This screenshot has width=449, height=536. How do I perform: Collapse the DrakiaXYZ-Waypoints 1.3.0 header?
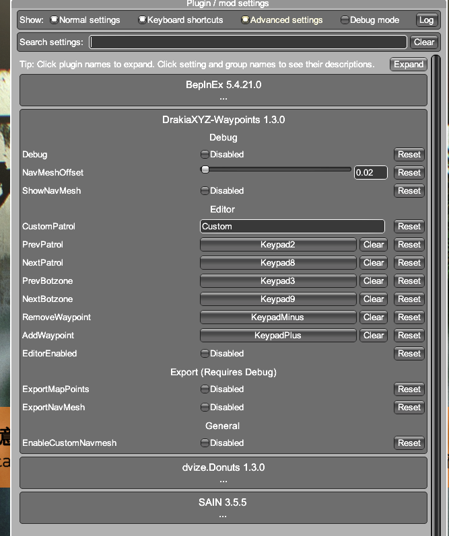223,120
